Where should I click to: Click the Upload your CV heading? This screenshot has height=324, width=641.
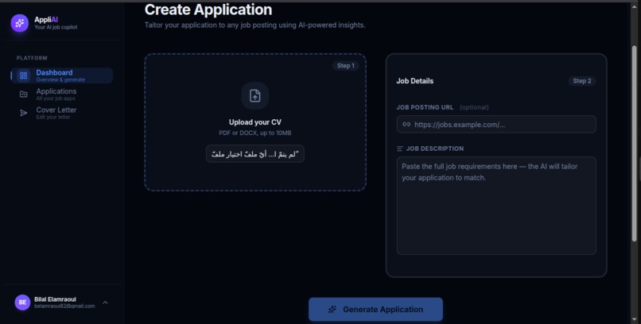click(255, 122)
